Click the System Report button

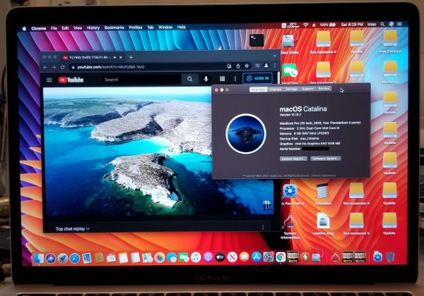pyautogui.click(x=292, y=159)
